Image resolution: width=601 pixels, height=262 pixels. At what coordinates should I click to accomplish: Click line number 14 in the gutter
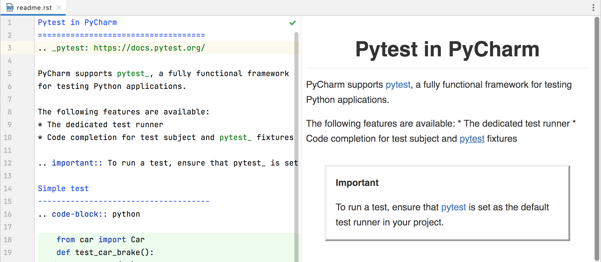(8, 189)
